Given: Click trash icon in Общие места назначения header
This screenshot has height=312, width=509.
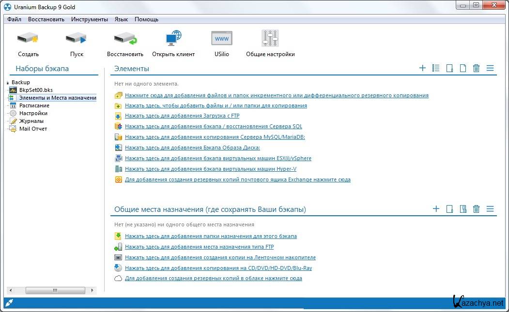Looking at the screenshot, I should pos(476,209).
